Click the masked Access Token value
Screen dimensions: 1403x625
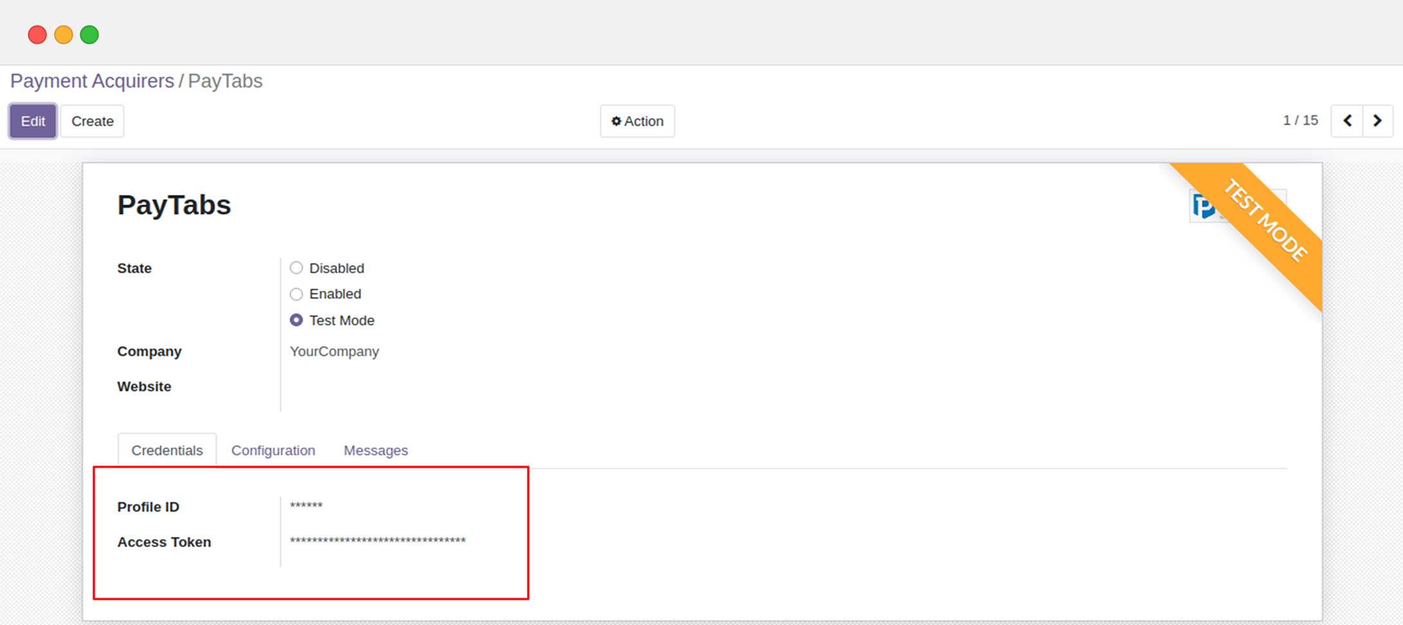click(x=378, y=541)
